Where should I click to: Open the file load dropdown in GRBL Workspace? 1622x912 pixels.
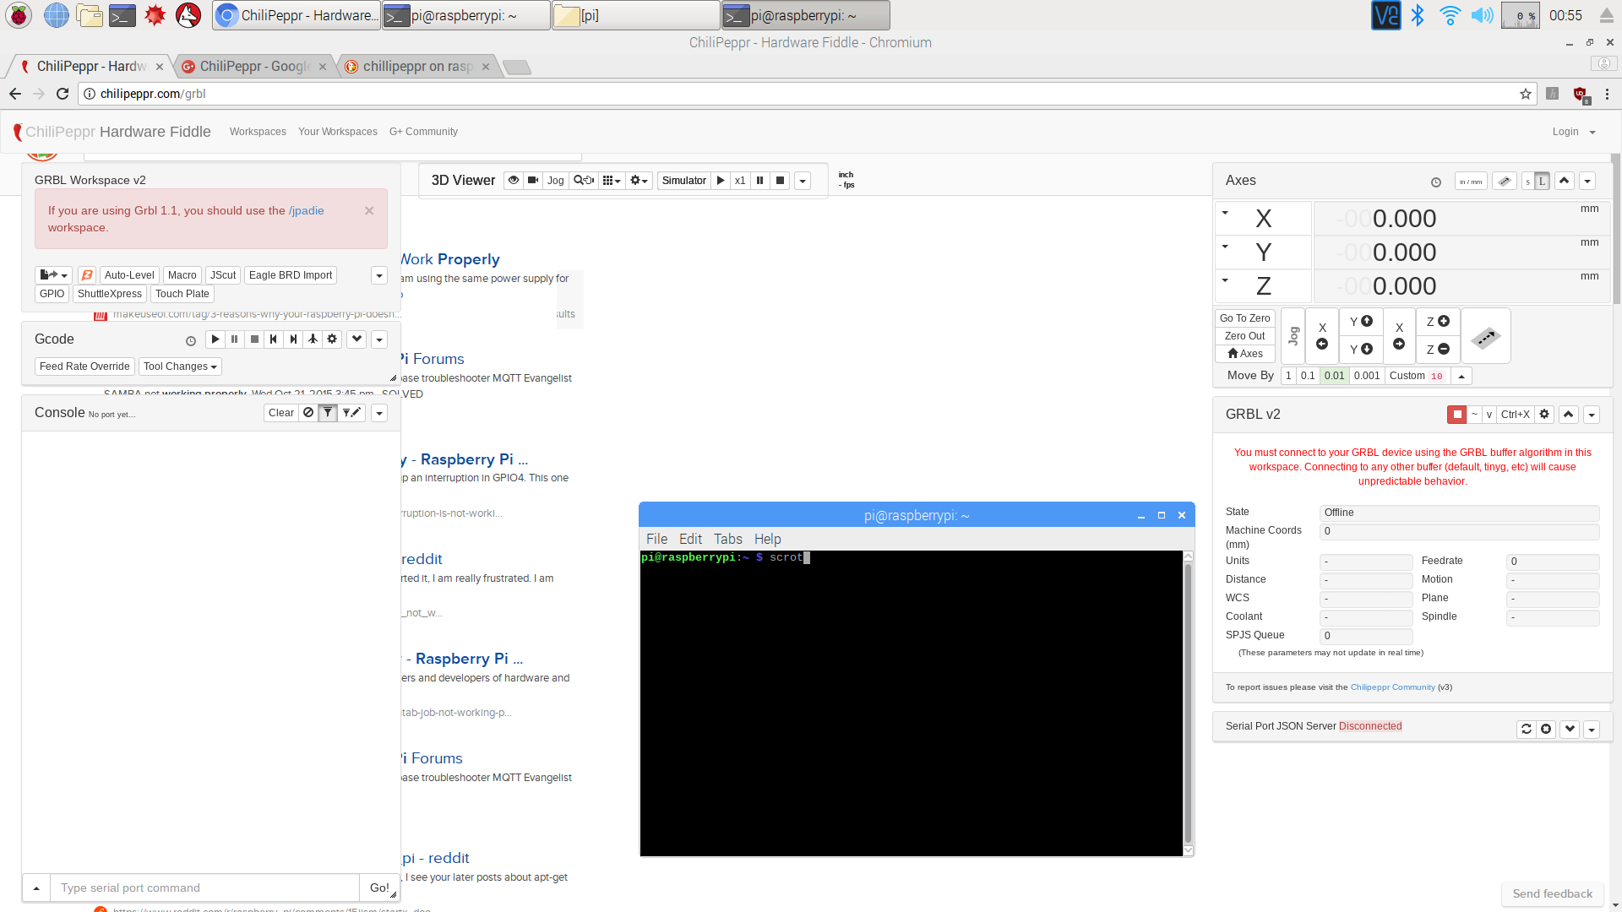tap(54, 275)
